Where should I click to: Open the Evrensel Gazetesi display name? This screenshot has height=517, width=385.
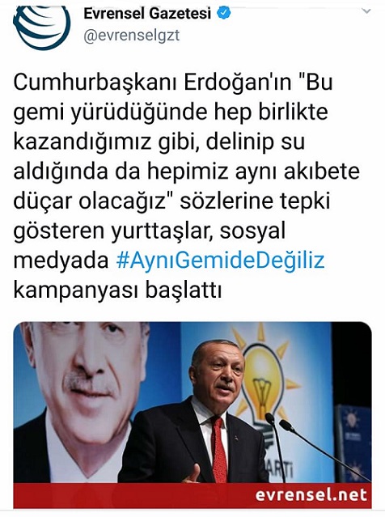(x=147, y=14)
